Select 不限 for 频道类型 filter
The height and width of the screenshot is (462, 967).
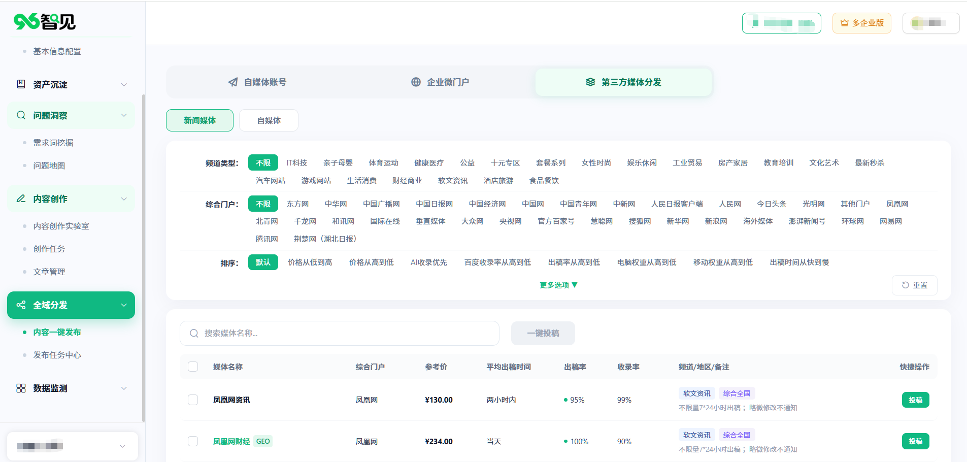(263, 163)
